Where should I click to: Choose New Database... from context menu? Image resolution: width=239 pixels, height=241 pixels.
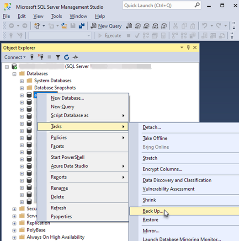coord(83,98)
